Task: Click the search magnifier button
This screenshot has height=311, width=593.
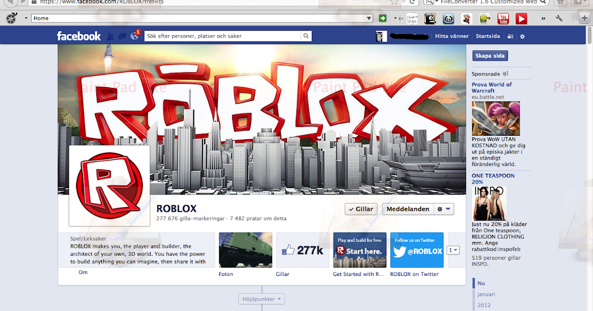Action: [306, 36]
